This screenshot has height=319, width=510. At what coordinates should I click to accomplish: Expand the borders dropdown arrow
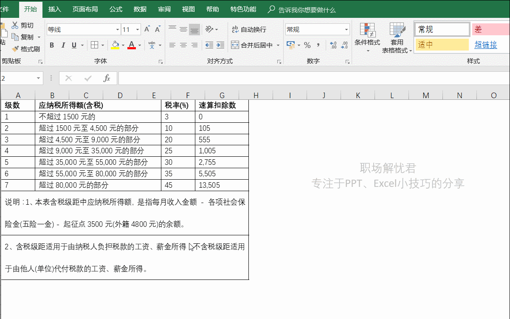tap(103, 45)
